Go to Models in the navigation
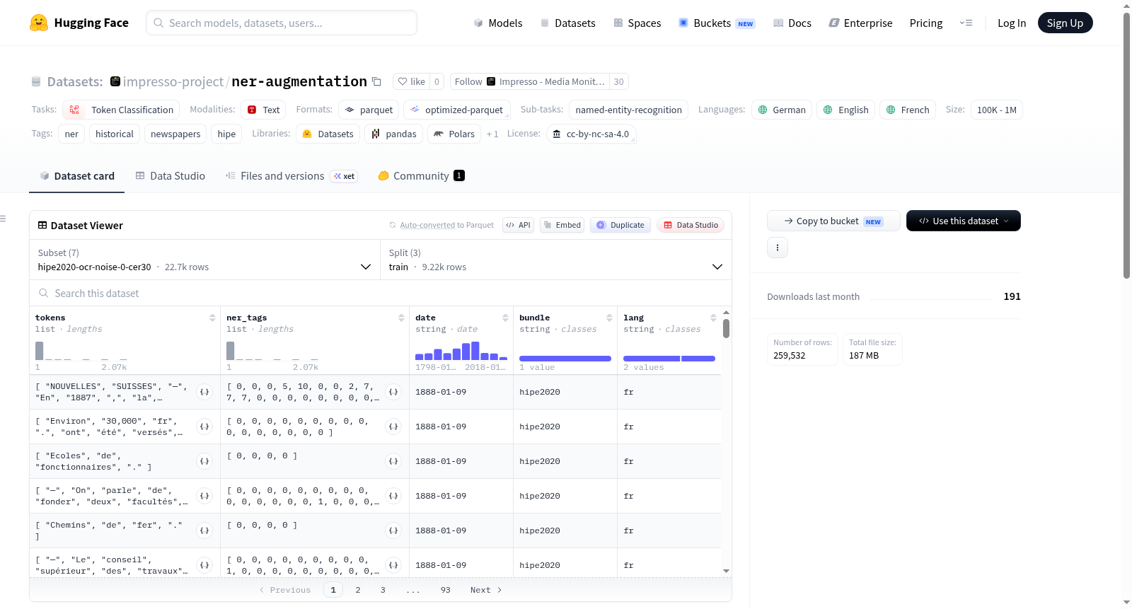Image resolution: width=1132 pixels, height=609 pixels. click(498, 23)
